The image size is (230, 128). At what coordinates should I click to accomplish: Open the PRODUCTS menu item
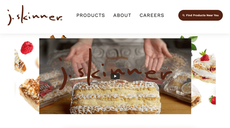click(x=91, y=15)
